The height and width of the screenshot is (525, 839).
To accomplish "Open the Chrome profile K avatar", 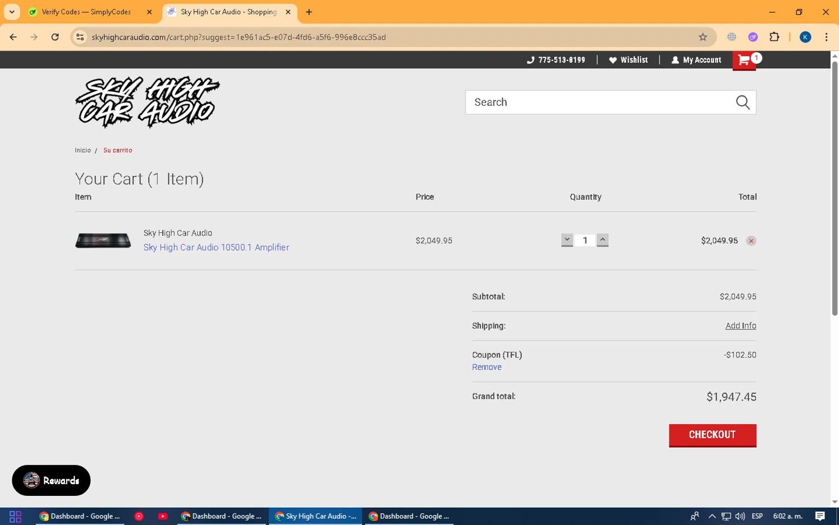I will pyautogui.click(x=805, y=37).
